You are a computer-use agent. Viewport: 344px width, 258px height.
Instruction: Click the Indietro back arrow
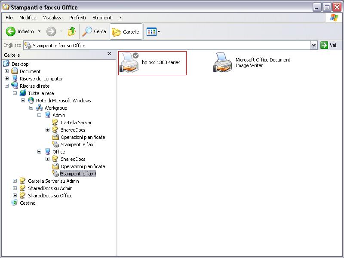click(10, 31)
